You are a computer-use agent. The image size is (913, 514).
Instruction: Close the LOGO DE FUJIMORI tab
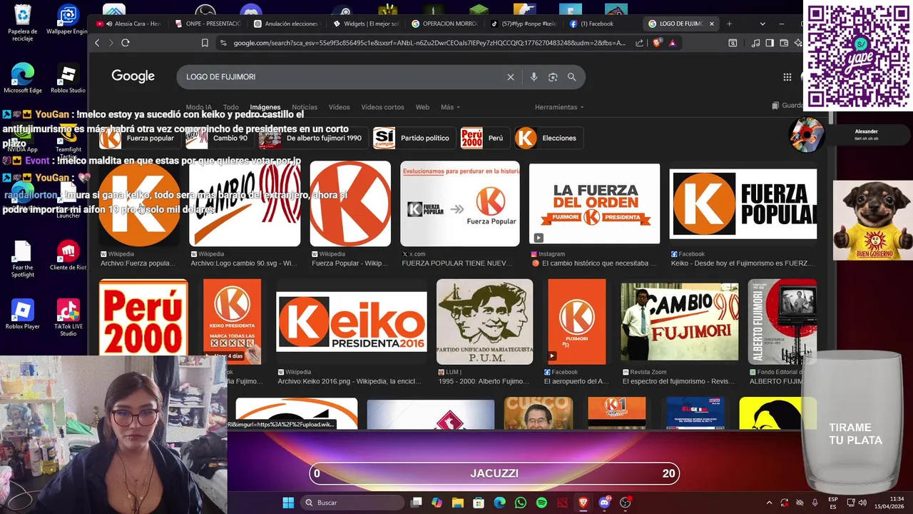click(x=711, y=24)
